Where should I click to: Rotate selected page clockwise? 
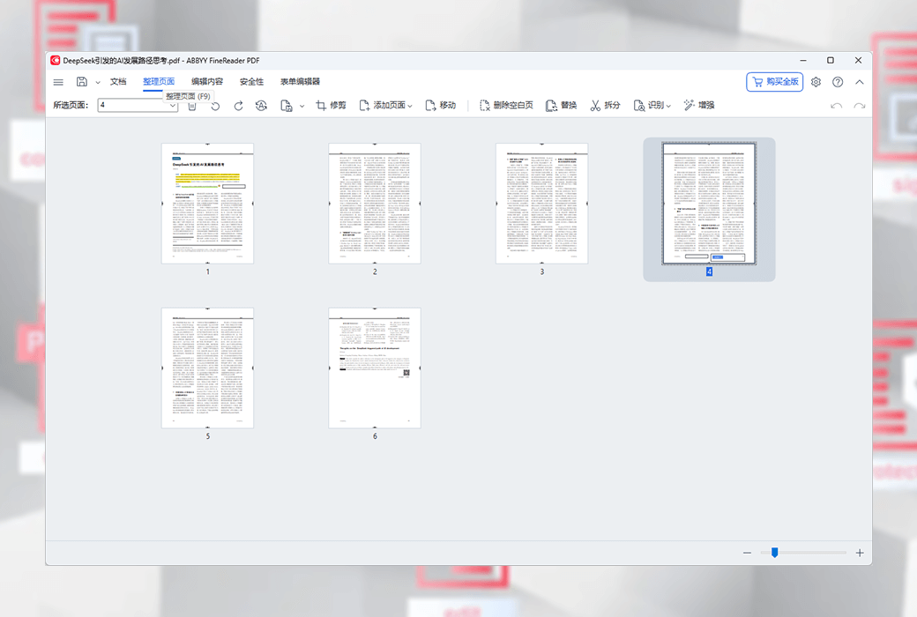(238, 106)
